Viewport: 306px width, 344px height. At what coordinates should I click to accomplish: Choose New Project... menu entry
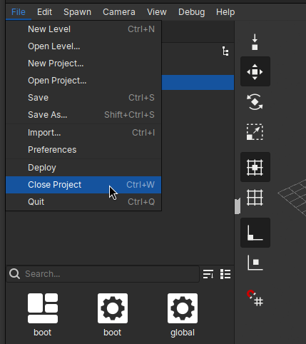83,64
